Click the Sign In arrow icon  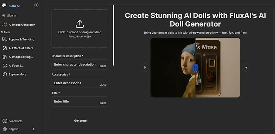tap(3, 15)
